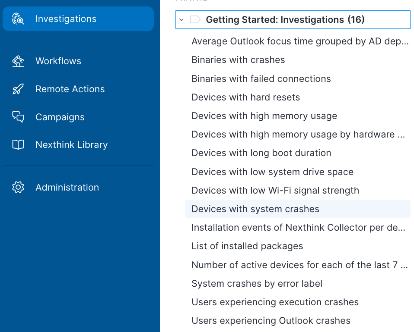Select Devices with low Wi-Fi signal strength
414x332 pixels.
(x=275, y=191)
